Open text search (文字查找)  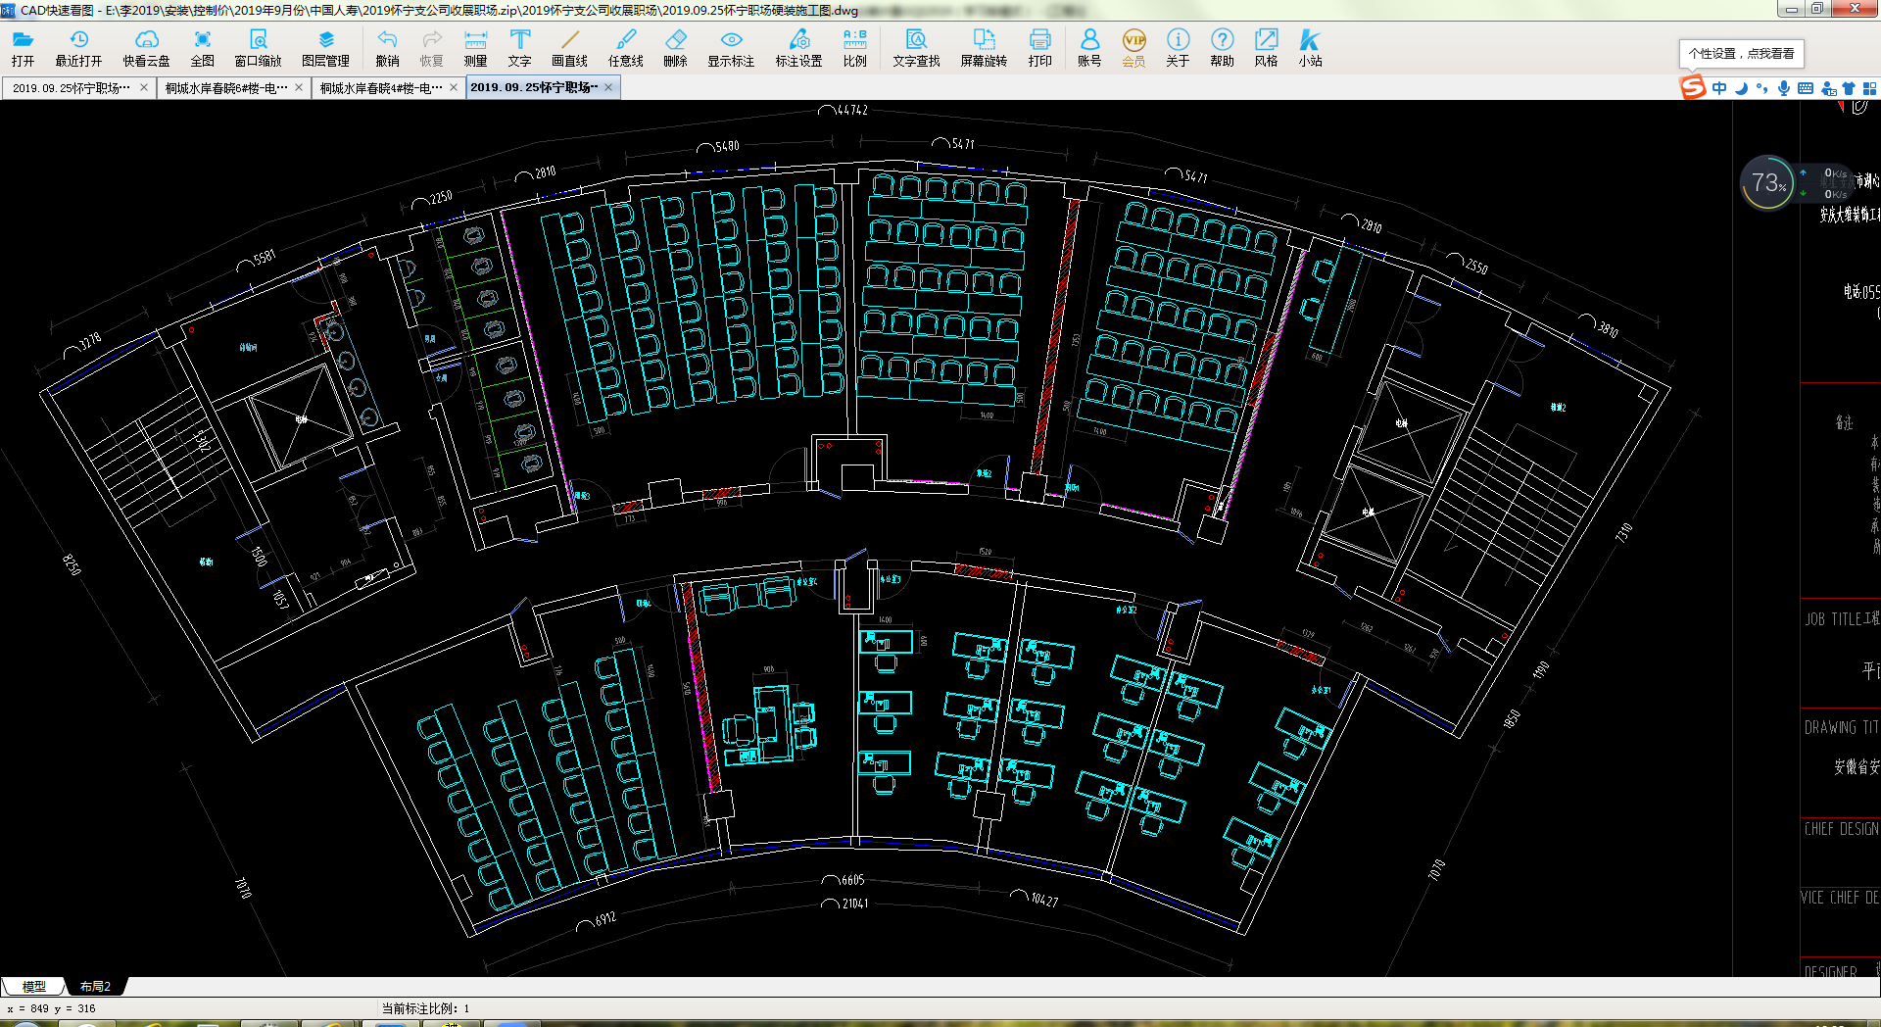click(916, 47)
